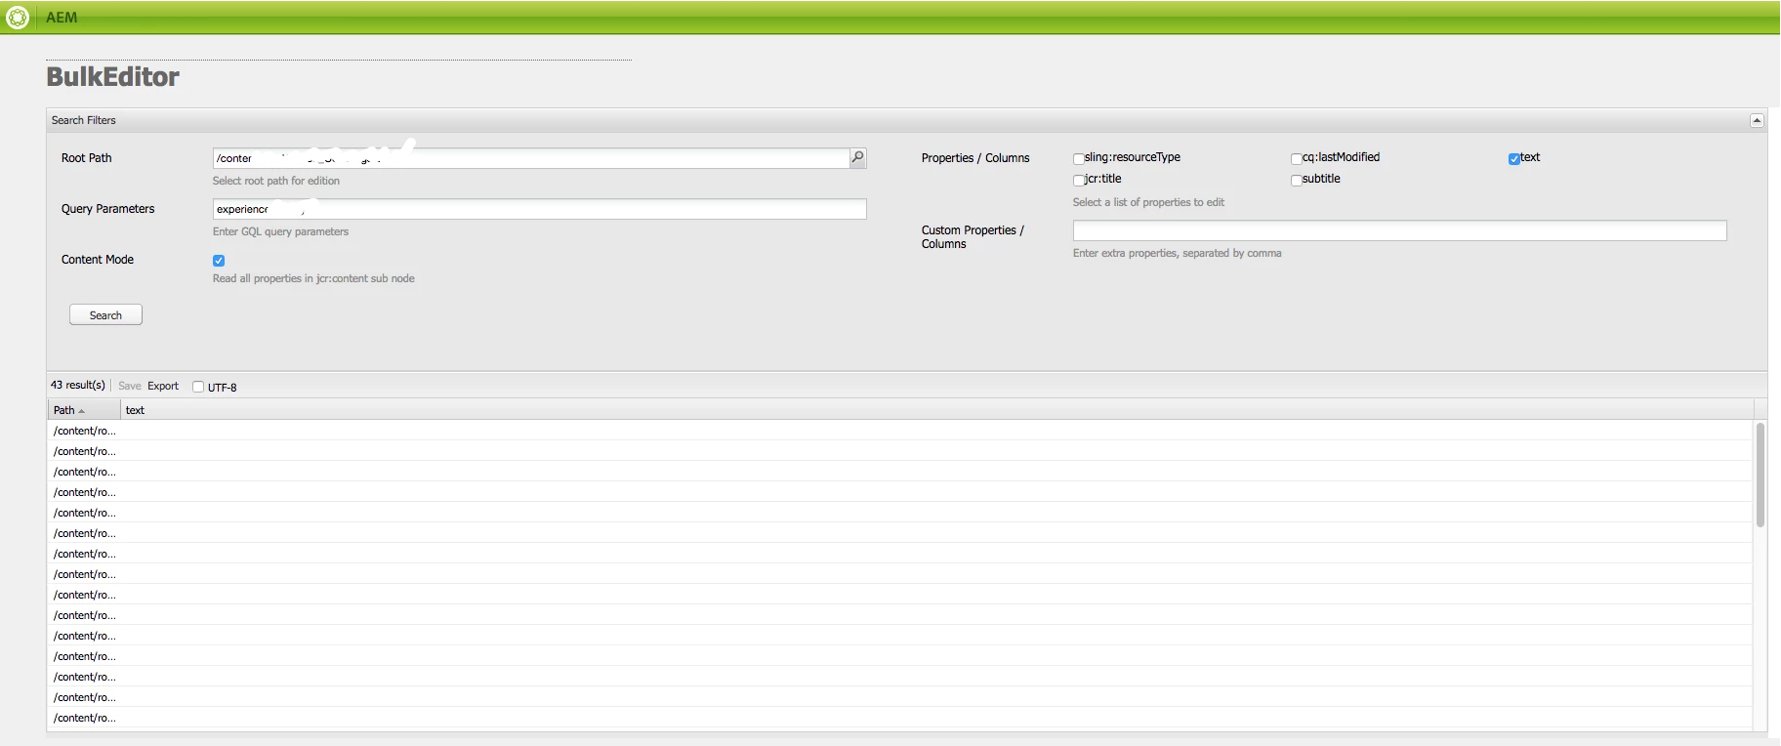Click the AEM title text in header

point(62,18)
